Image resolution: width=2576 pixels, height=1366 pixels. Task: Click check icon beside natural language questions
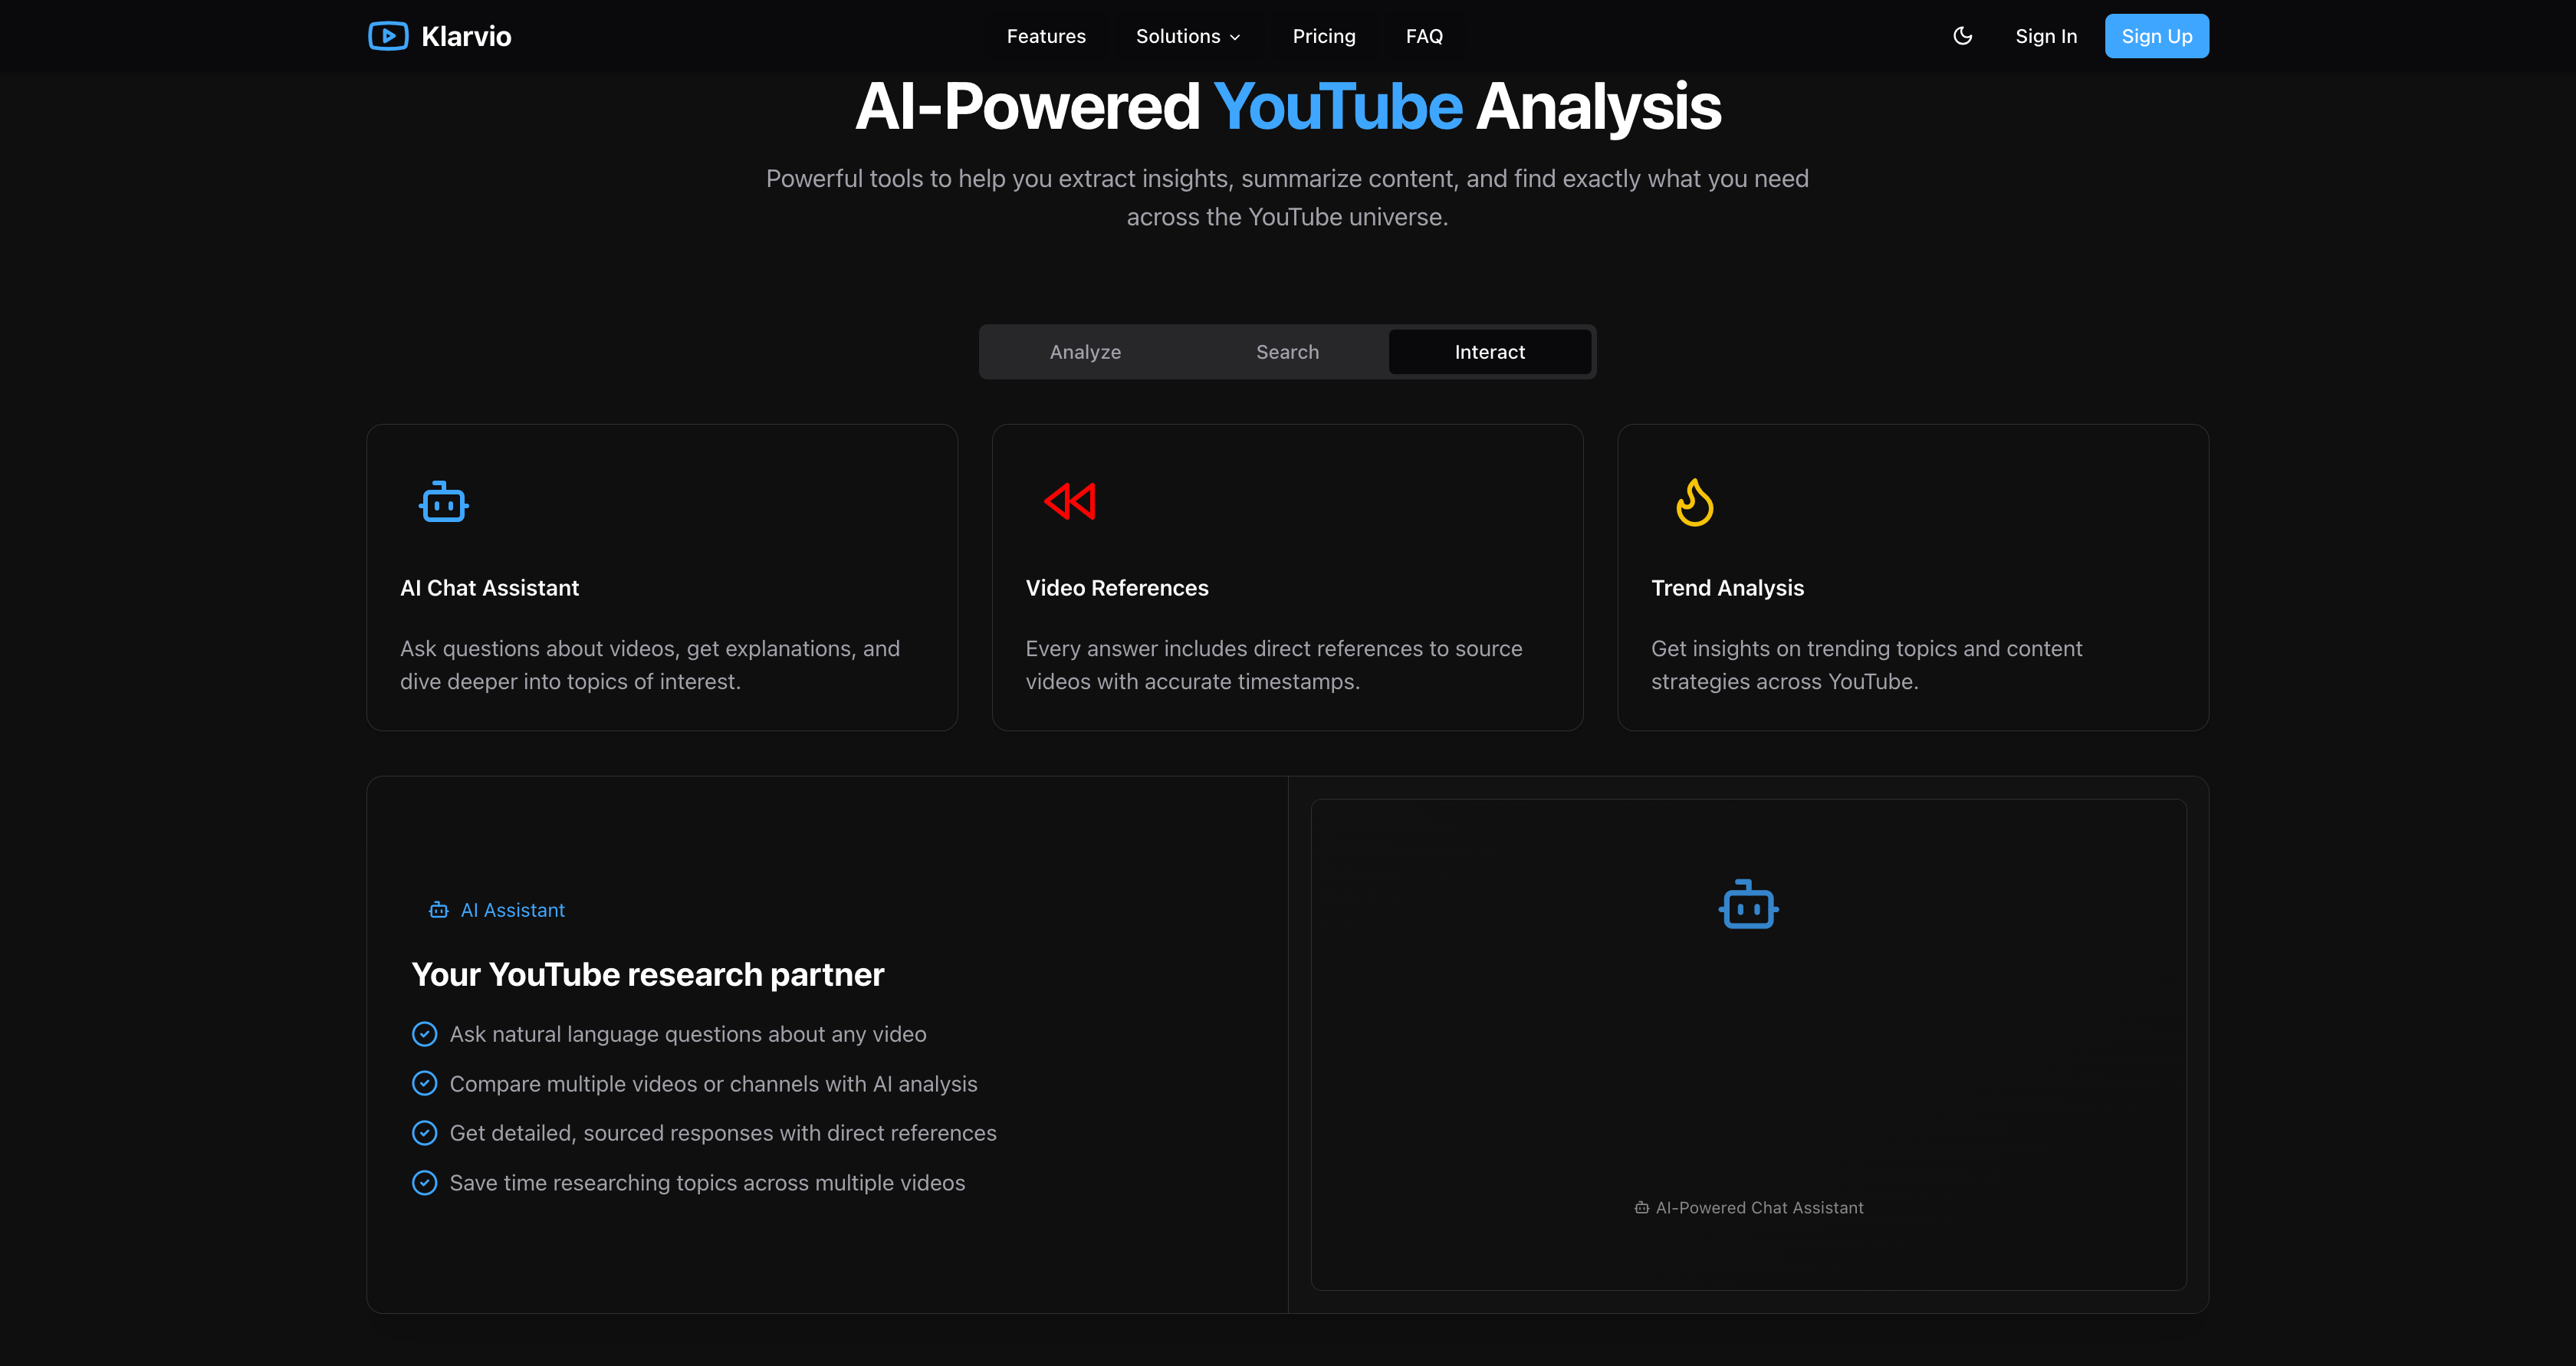[424, 1034]
